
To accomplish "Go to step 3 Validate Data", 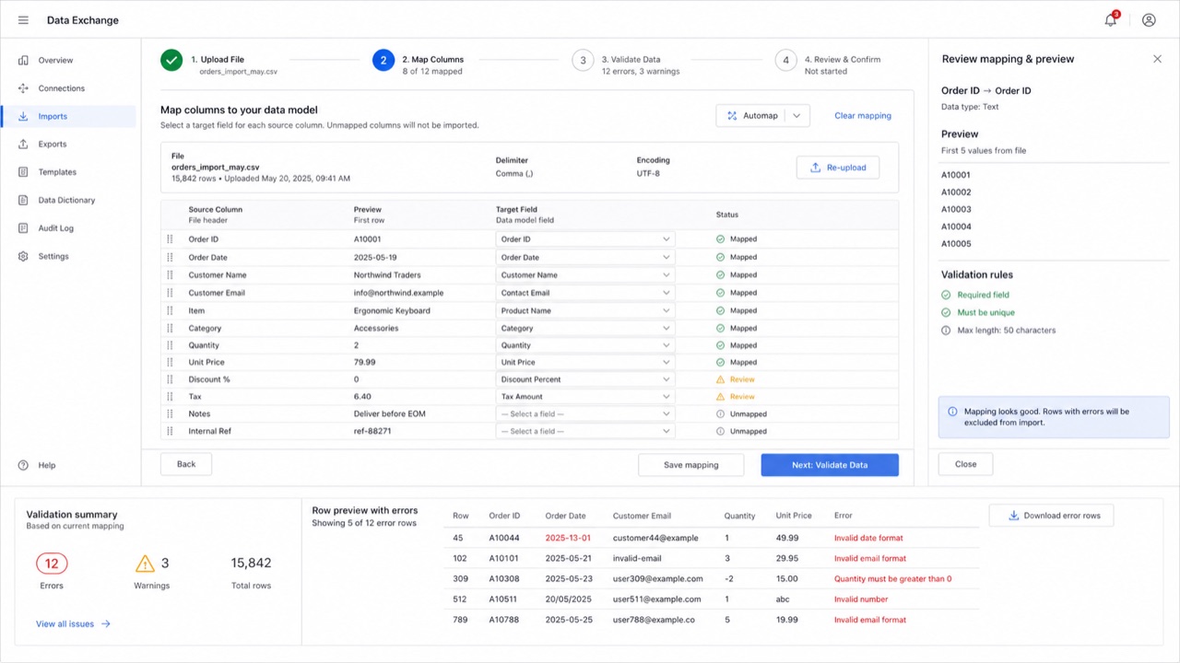I will (583, 60).
